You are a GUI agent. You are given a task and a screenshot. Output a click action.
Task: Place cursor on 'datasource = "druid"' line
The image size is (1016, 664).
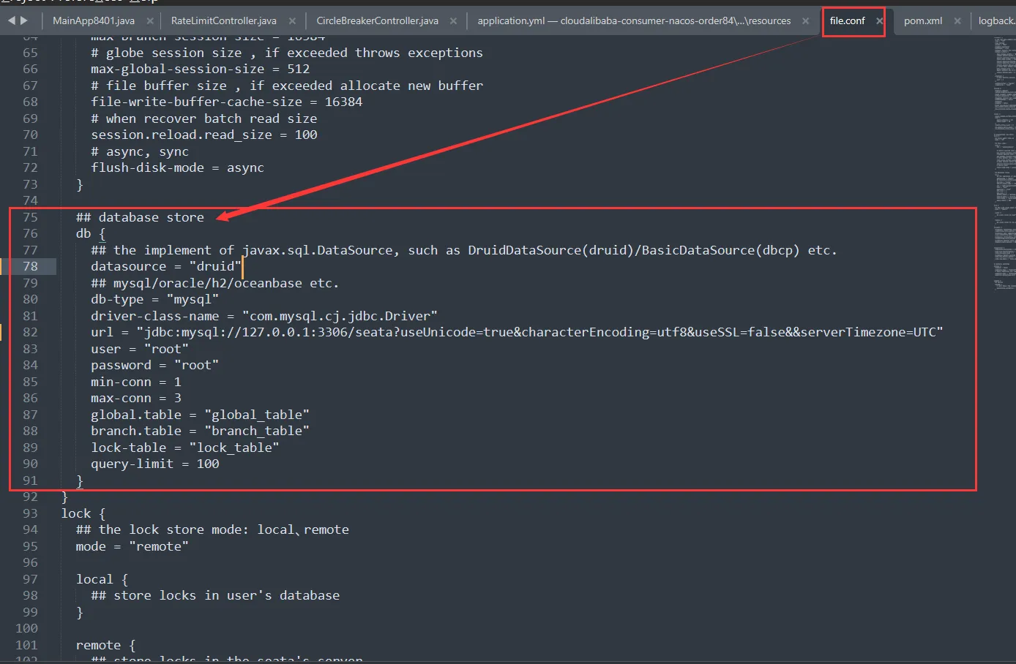[166, 266]
